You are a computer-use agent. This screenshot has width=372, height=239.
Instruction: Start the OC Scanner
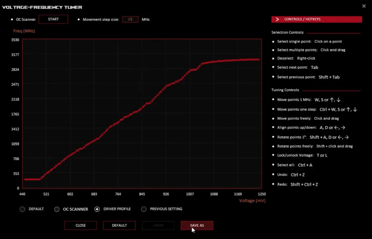(x=53, y=19)
